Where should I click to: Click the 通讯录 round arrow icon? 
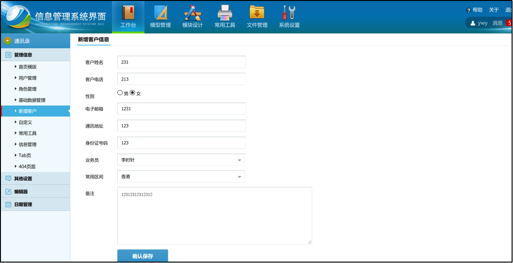(x=7, y=41)
